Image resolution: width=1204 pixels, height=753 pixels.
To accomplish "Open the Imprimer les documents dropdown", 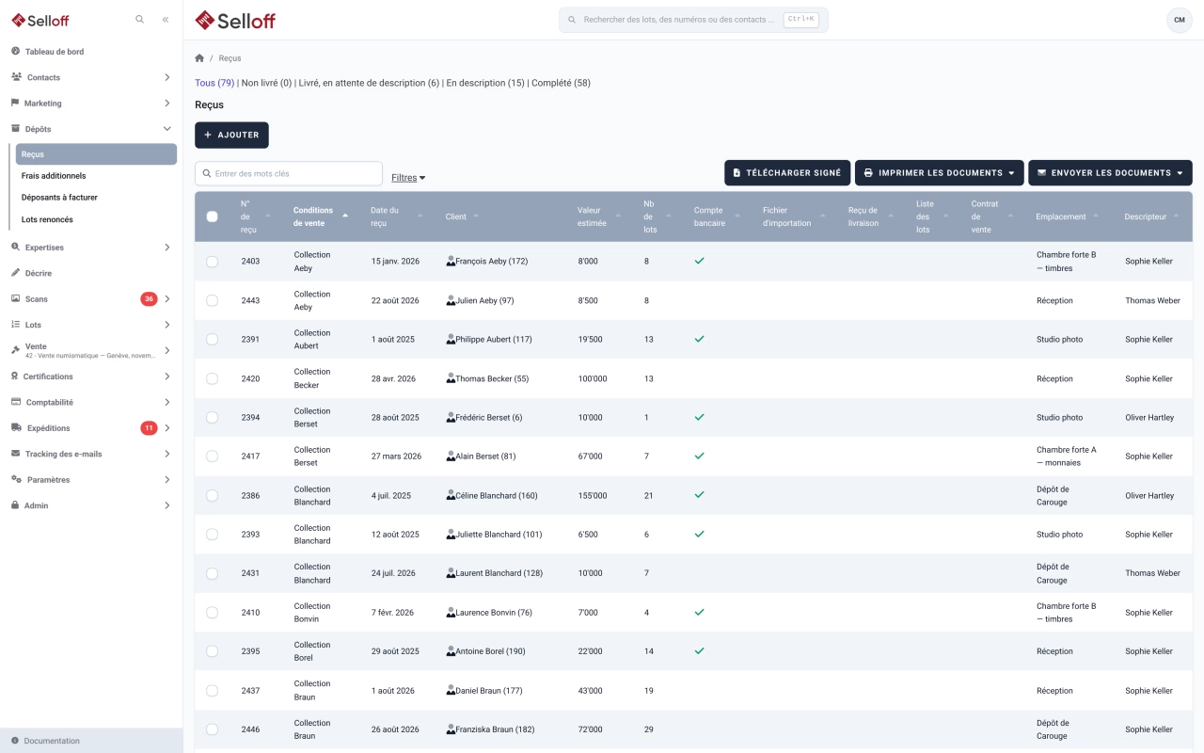I will [x=939, y=173].
